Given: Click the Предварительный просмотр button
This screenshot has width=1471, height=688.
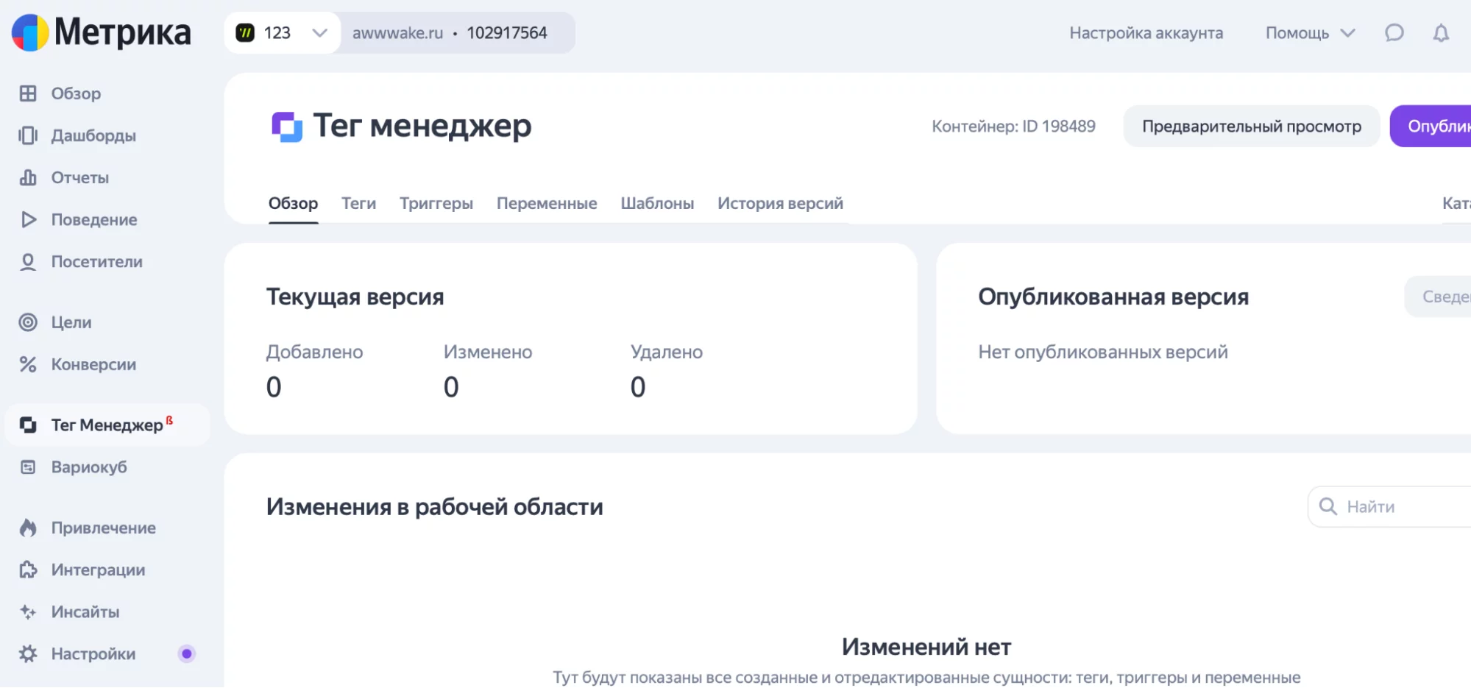Looking at the screenshot, I should tap(1251, 127).
